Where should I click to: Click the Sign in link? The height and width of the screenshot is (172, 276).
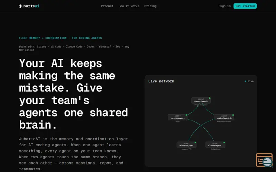(225, 6)
